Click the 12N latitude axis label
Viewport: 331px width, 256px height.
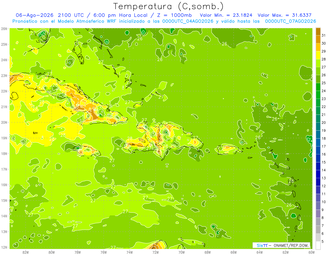click(4, 247)
